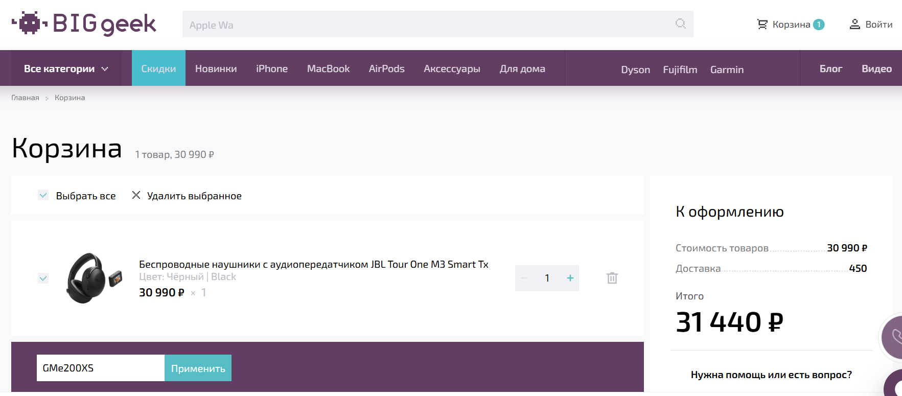Open the MacBook menu item
Screen dimensions: 902x396
328,68
